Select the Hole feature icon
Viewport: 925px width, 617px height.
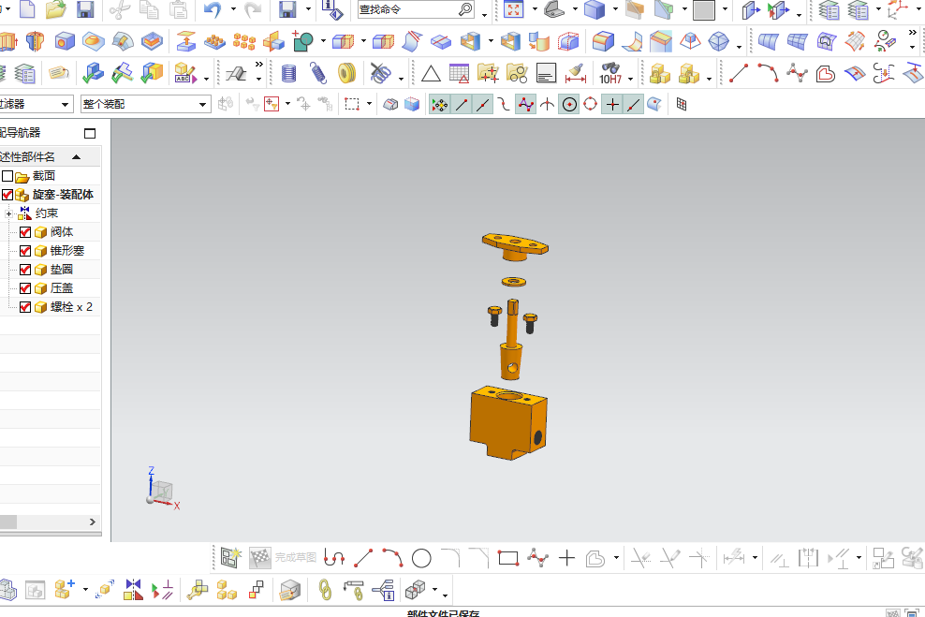[x=65, y=41]
